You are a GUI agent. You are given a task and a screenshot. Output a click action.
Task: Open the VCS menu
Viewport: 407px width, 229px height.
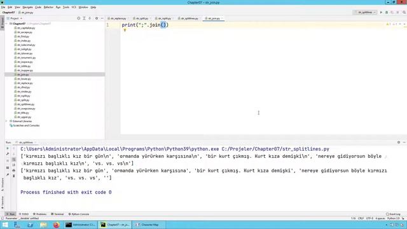[x=74, y=7]
